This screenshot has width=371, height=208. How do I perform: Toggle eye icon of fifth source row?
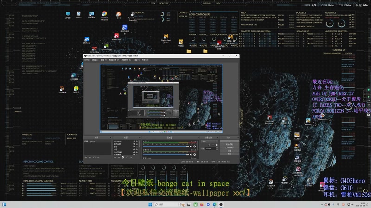point(134,152)
